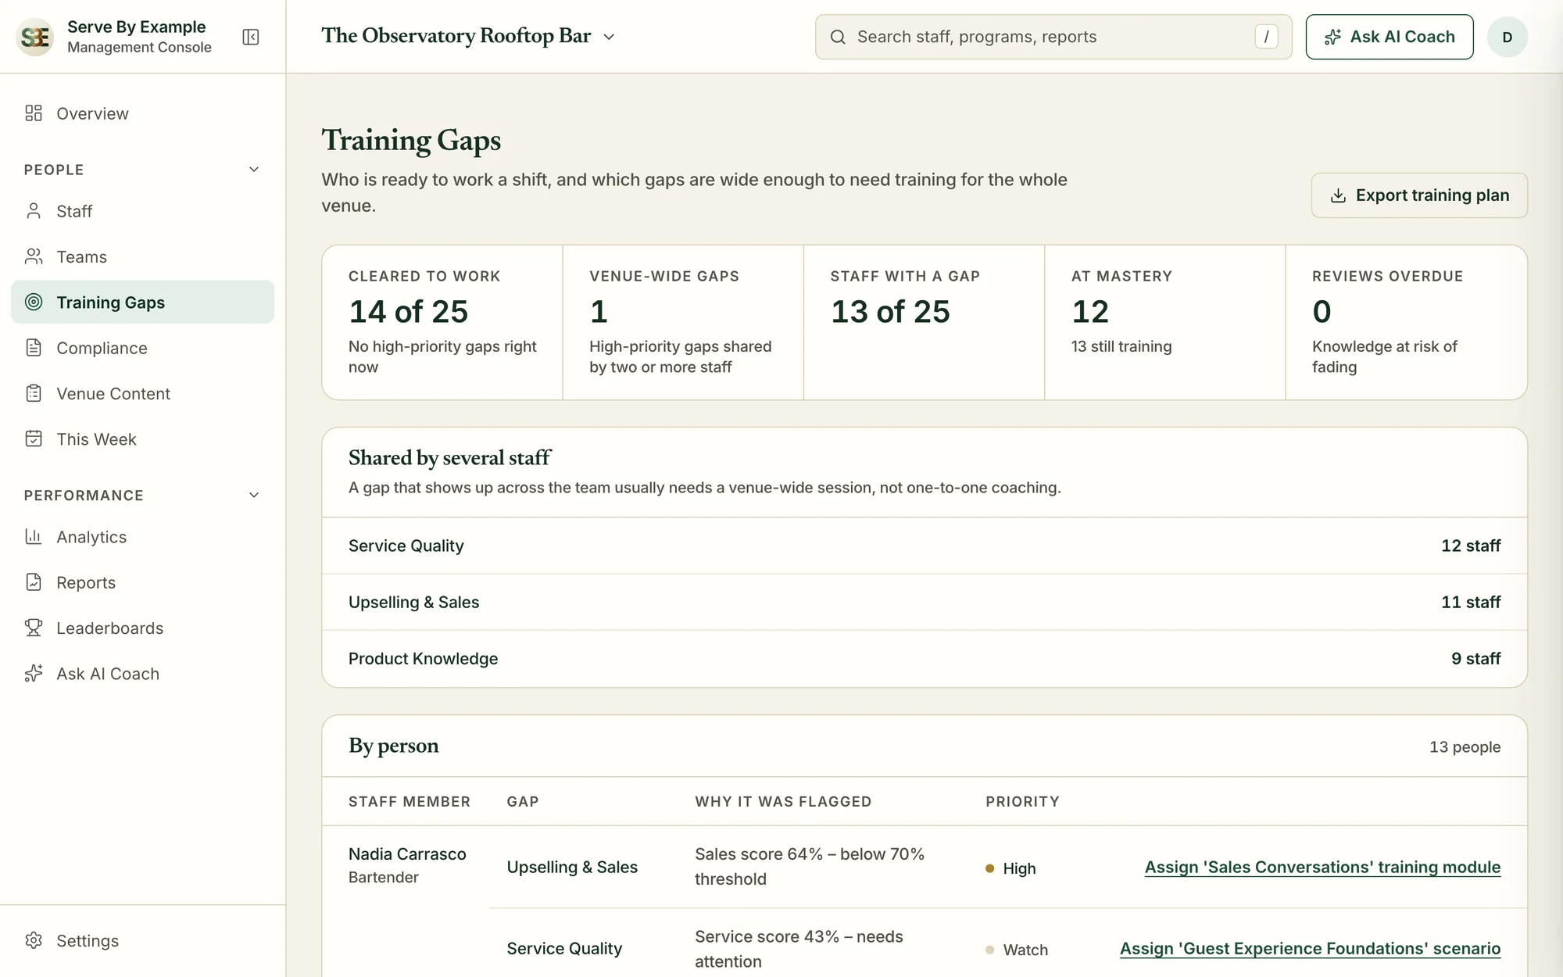1563x977 pixels.
Task: Click the REVIEWS OVERDUE card
Action: (1406, 322)
